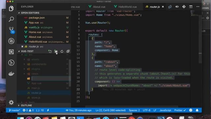Collapse all folders in VUE-TEST explorer

pyautogui.click(x=68, y=51)
